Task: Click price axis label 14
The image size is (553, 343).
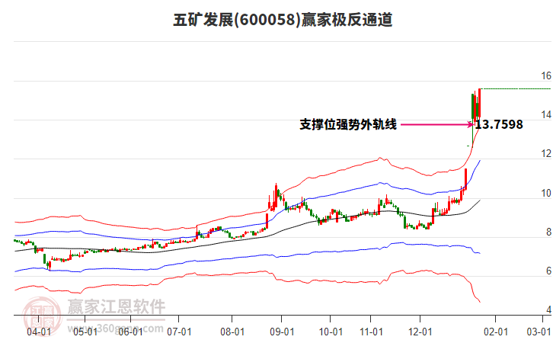Action: pyautogui.click(x=546, y=114)
